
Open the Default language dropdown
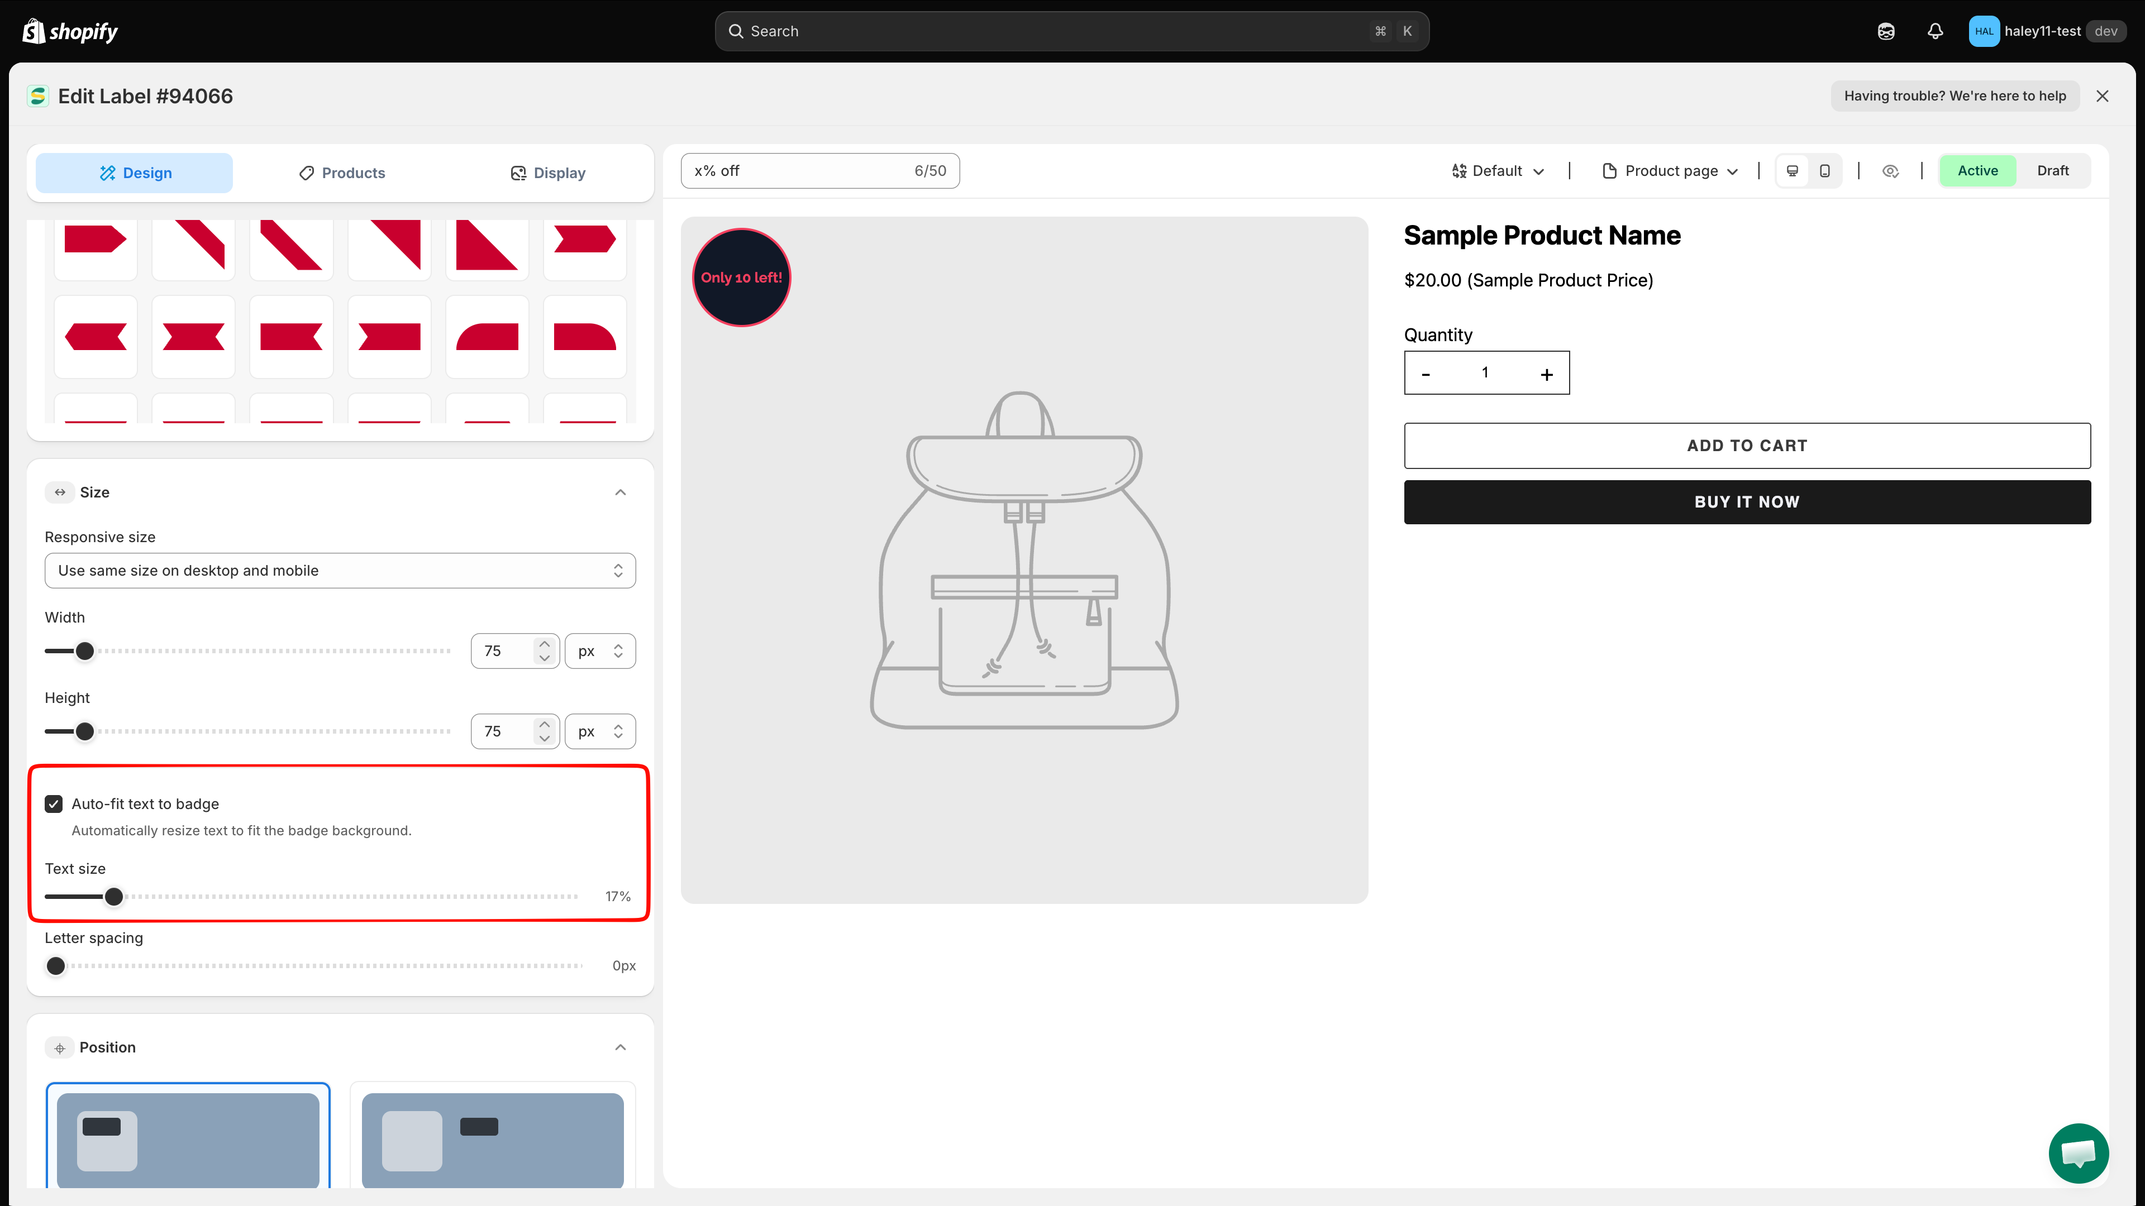point(1498,171)
